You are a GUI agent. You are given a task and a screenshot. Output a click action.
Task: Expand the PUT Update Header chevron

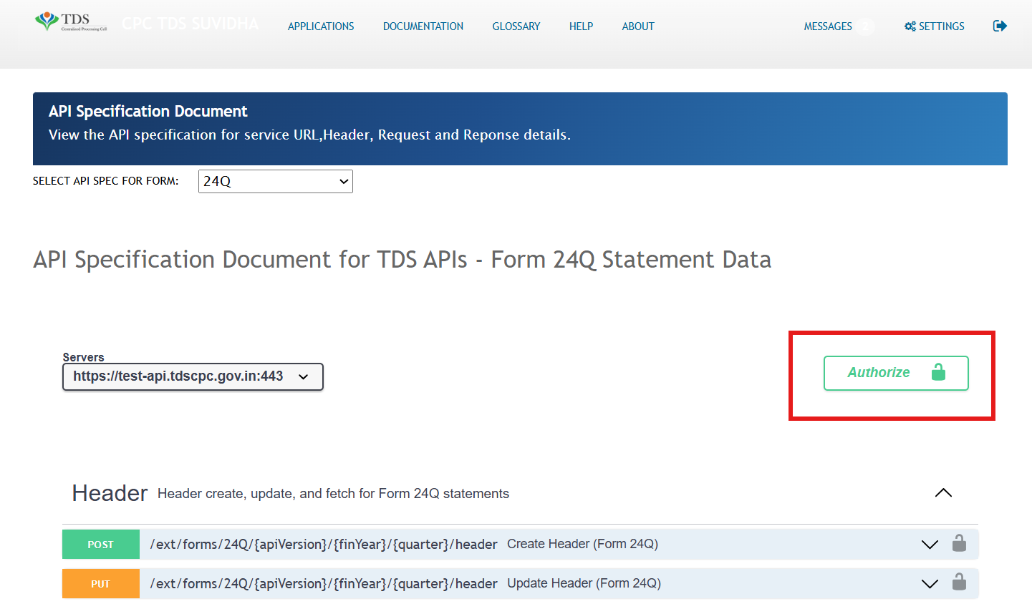pos(929,584)
